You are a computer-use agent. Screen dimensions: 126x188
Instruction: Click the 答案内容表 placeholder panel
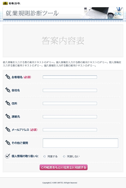pyautogui.click(x=63, y=41)
